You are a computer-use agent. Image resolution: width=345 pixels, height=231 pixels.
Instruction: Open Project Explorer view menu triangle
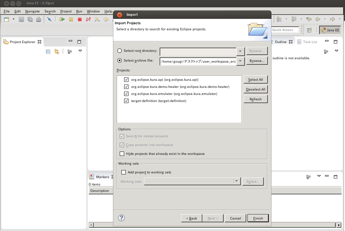point(80,51)
